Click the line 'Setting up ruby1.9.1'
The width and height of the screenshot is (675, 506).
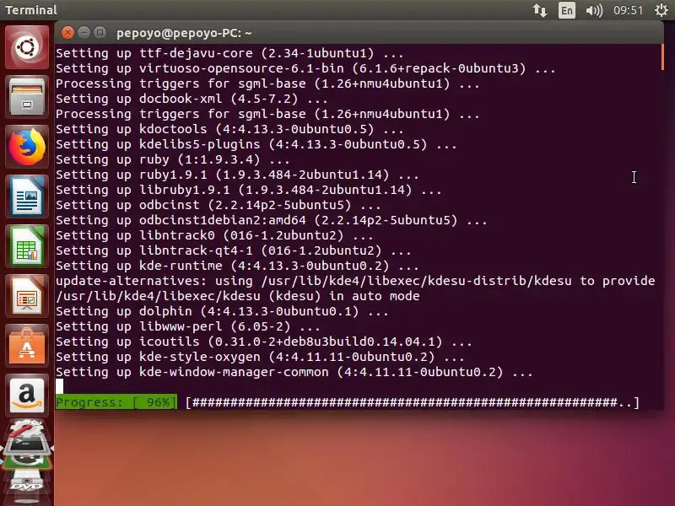(237, 175)
